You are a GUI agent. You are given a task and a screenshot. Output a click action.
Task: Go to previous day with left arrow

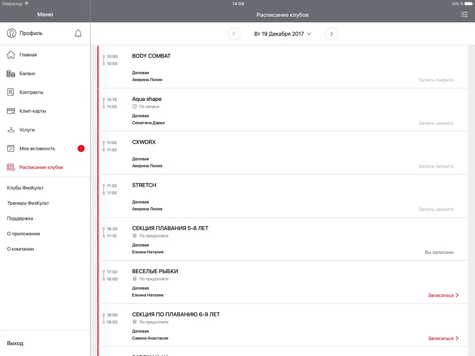(234, 34)
